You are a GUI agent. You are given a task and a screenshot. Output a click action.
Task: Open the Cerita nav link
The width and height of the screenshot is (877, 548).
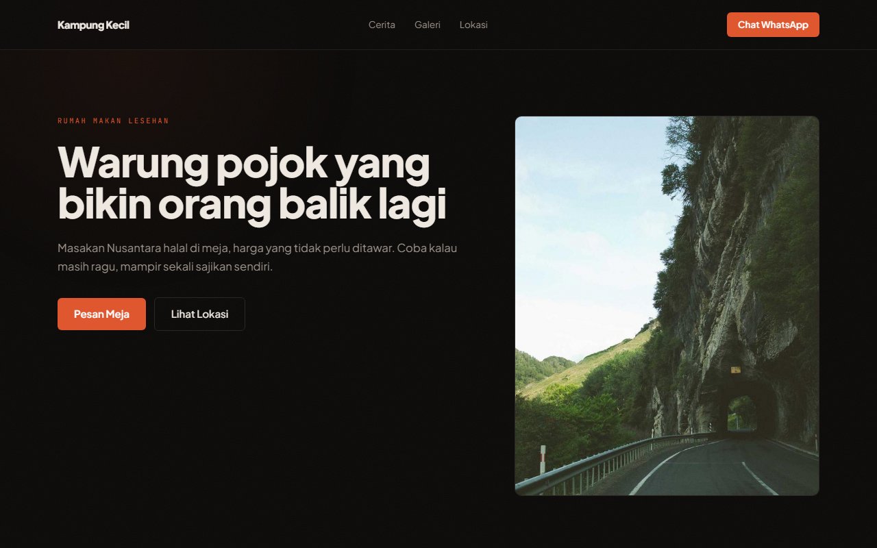pos(382,25)
